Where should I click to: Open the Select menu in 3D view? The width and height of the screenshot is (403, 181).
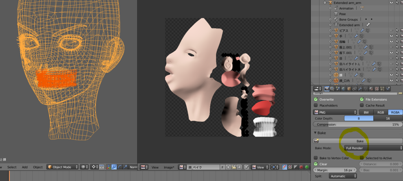[x=12, y=167]
